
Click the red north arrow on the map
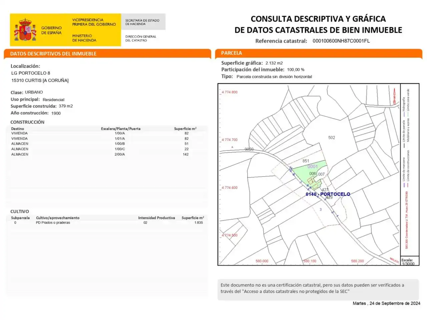pyautogui.click(x=395, y=96)
